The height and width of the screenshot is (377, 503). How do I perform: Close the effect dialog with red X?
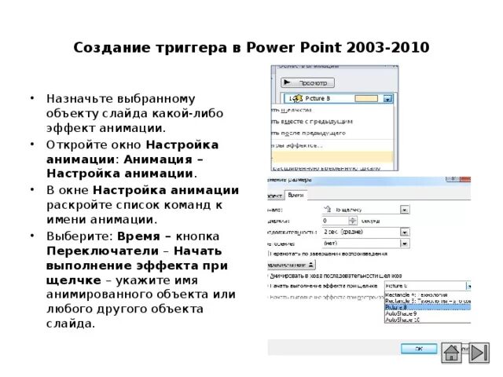point(466,179)
